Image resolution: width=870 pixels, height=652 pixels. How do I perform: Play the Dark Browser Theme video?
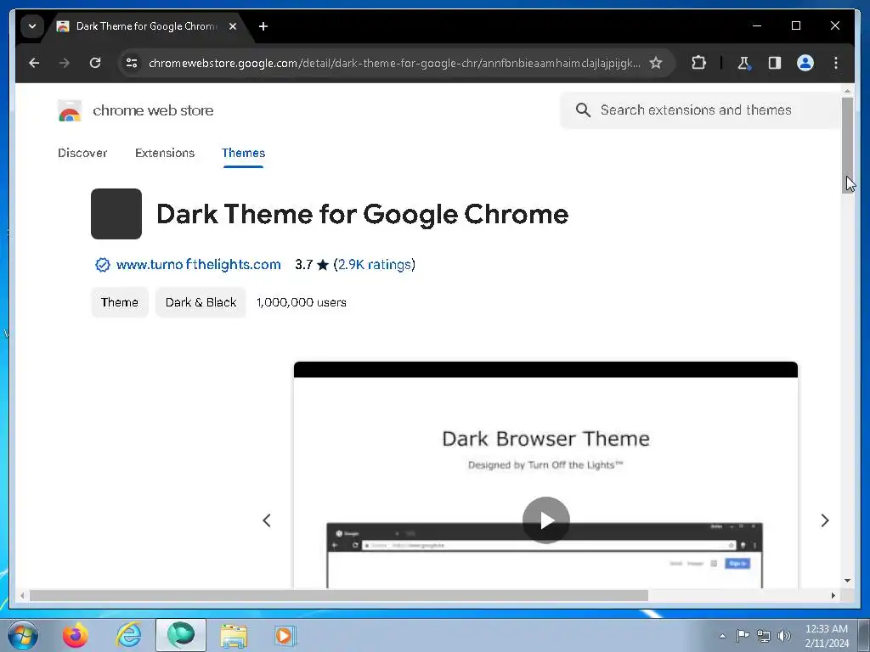coord(546,520)
